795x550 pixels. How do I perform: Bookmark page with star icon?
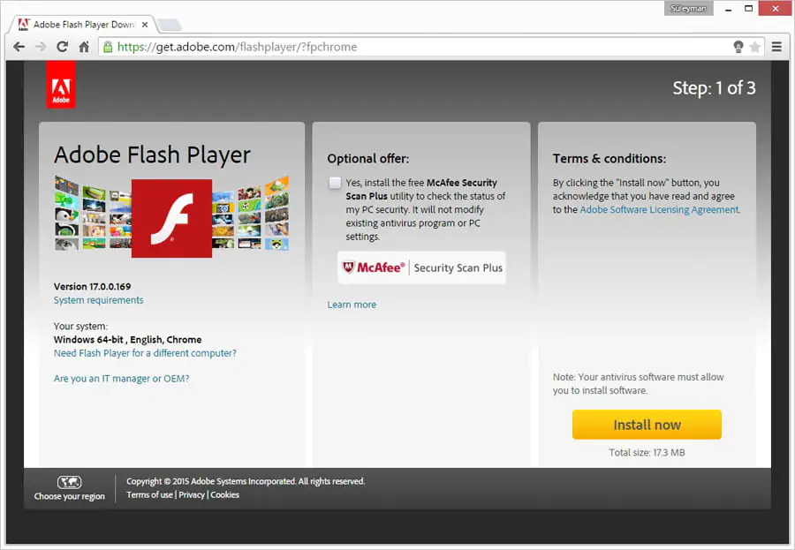(755, 47)
